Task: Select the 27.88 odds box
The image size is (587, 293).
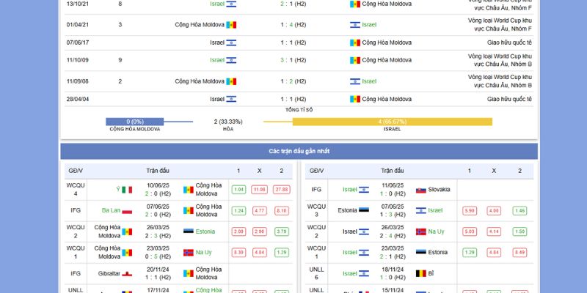Action: click(281, 190)
